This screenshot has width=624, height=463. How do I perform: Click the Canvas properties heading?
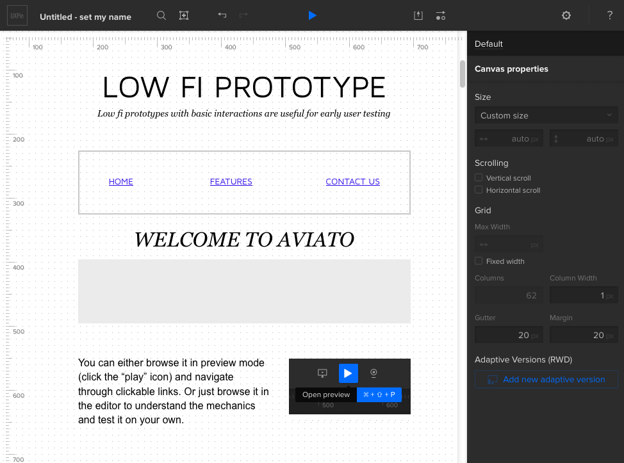[511, 69]
